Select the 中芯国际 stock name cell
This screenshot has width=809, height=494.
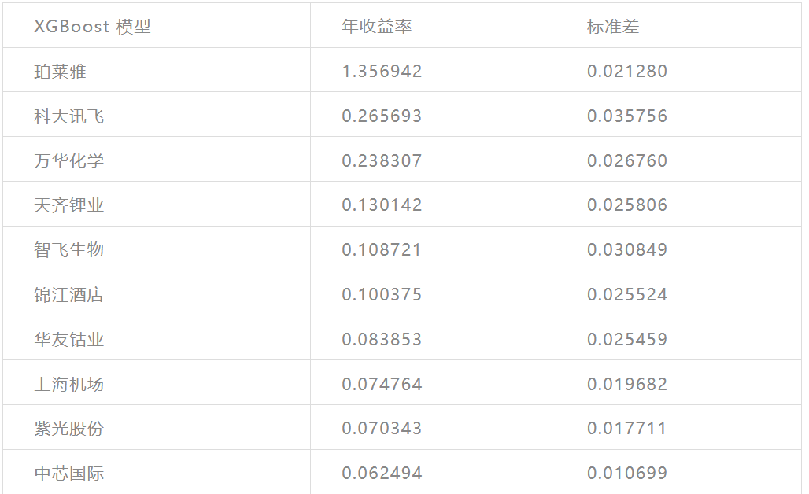(69, 474)
